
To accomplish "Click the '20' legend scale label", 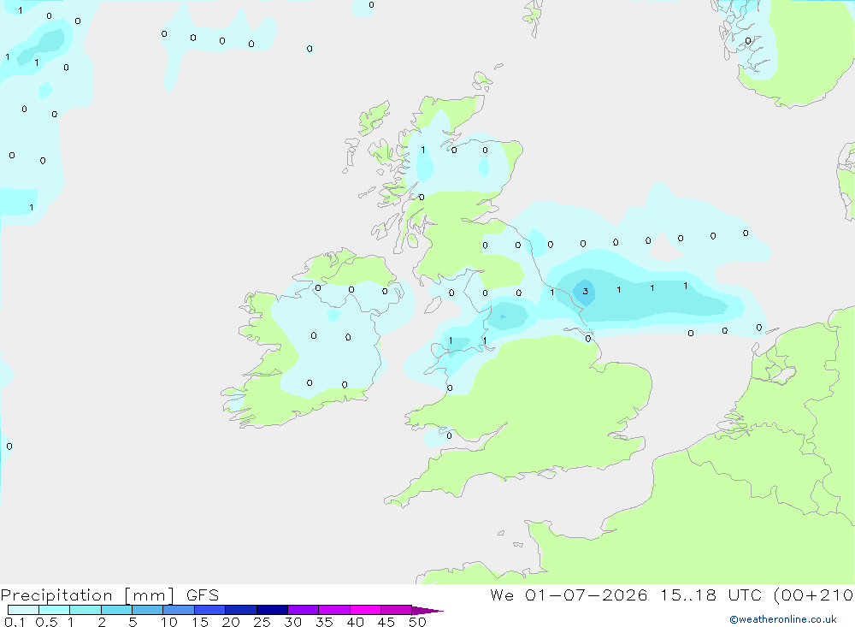I will tap(231, 622).
